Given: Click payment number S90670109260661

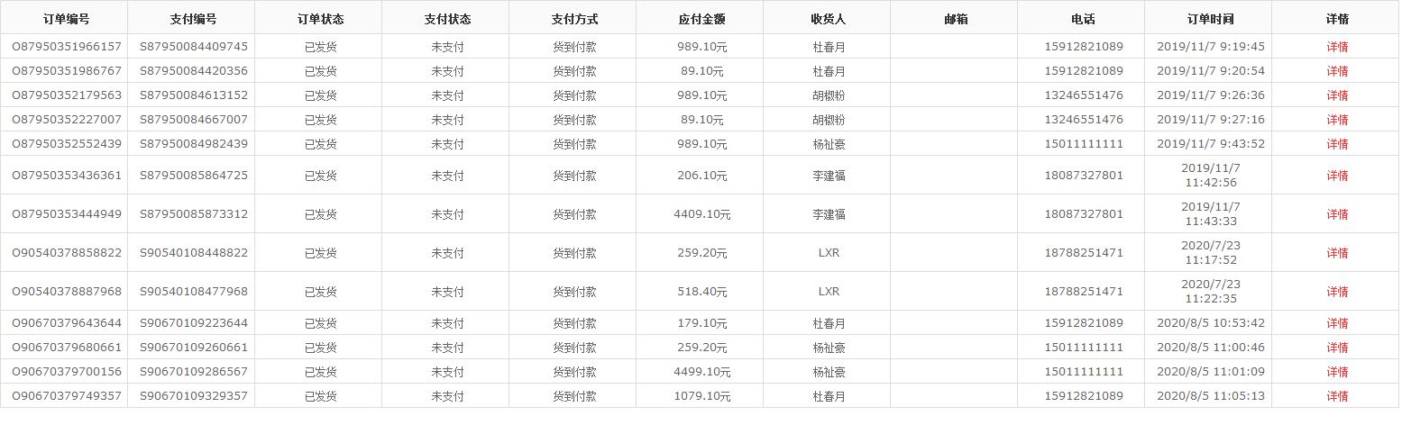Looking at the screenshot, I should click(193, 348).
